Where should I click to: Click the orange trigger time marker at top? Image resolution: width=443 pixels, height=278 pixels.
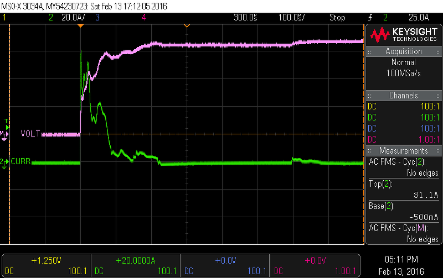tap(80, 26)
